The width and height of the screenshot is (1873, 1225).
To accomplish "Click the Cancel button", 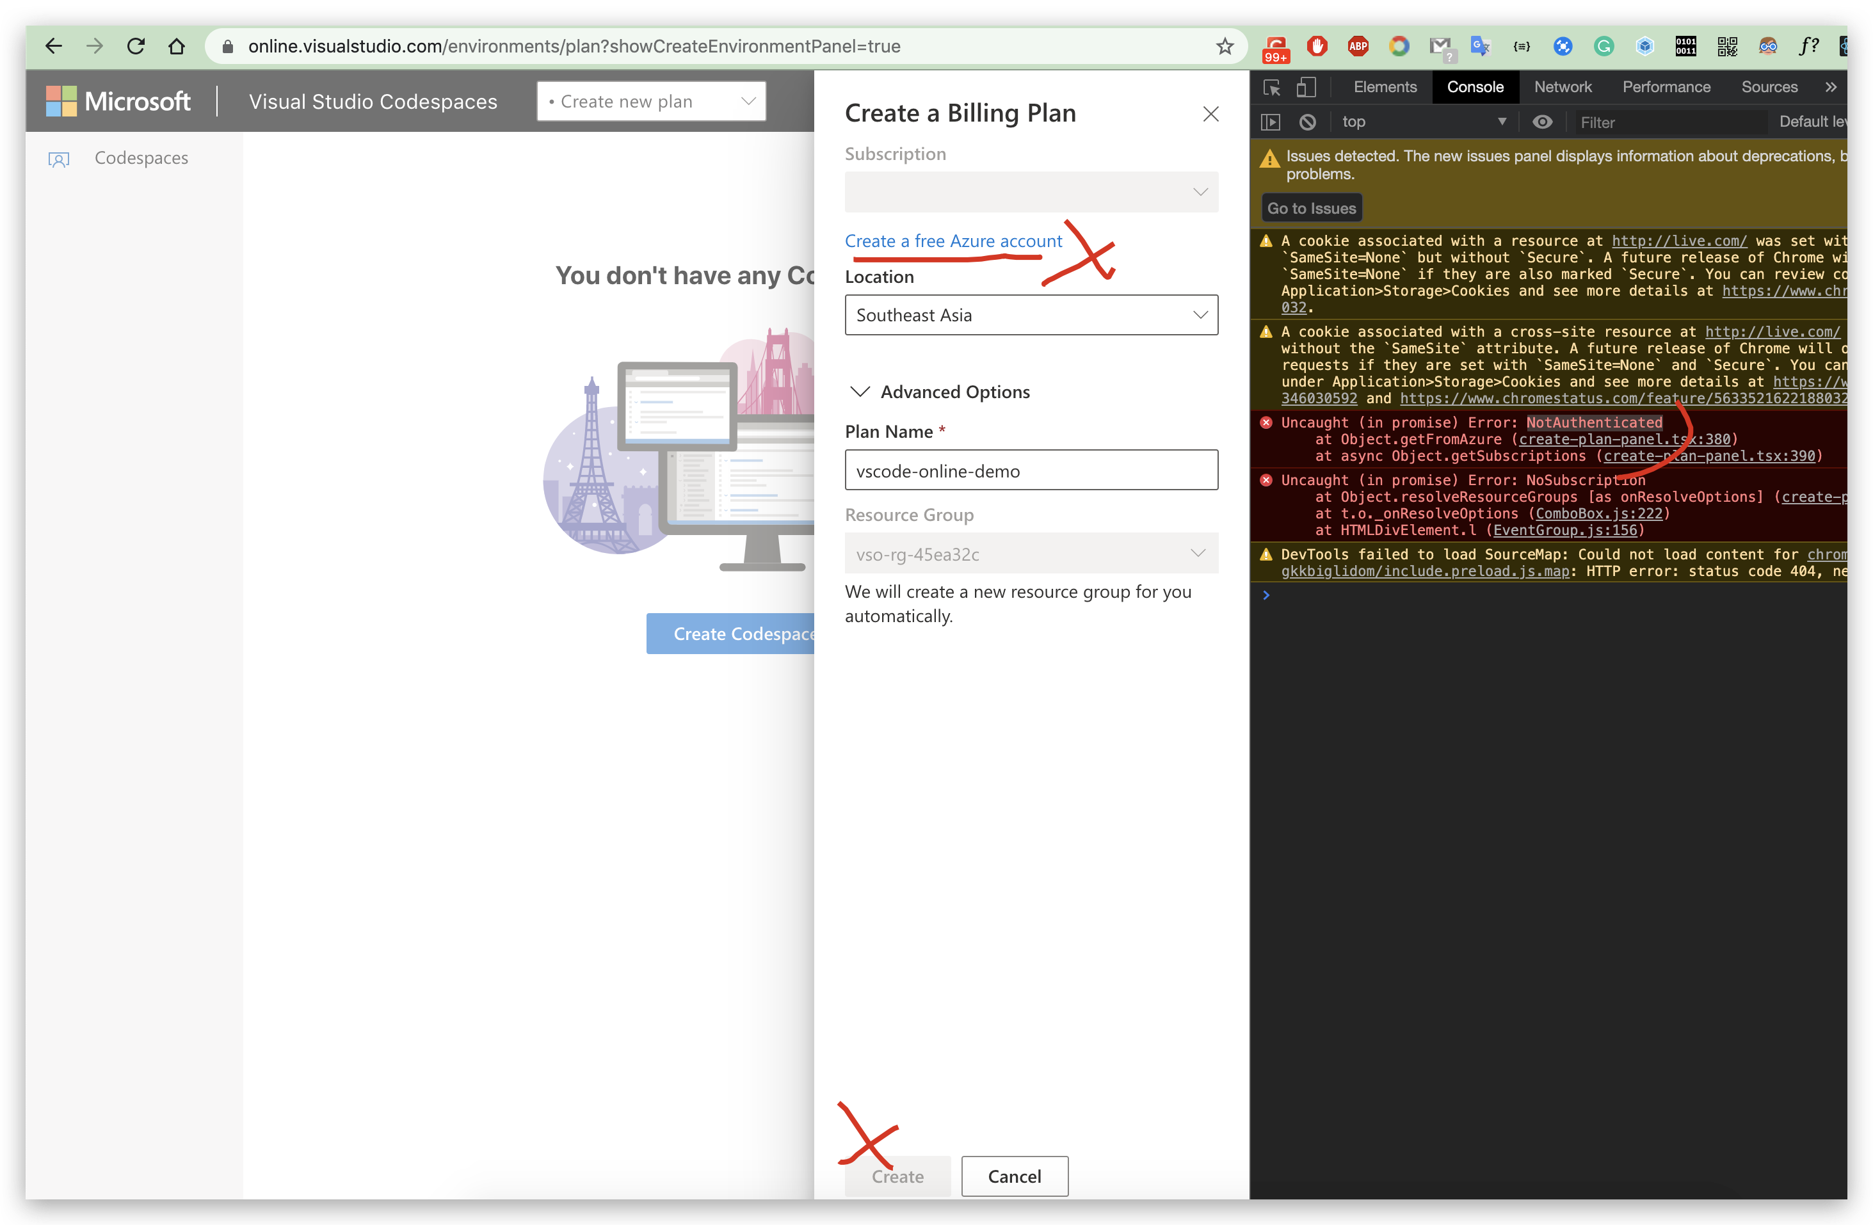I will click(1015, 1176).
